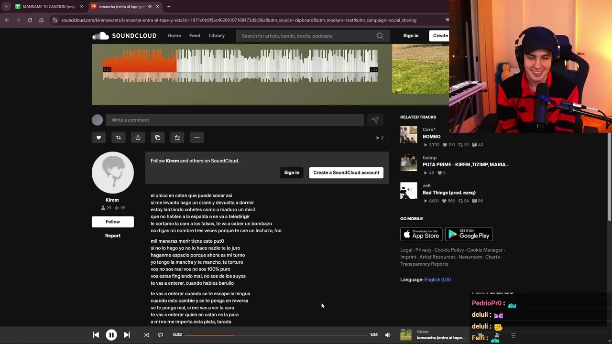Seek within the track waveform
Image resolution: width=612 pixels, height=344 pixels.
240,66
